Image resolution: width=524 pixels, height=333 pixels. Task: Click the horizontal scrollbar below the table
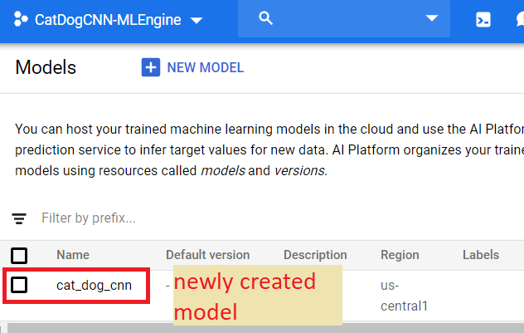click(x=249, y=328)
